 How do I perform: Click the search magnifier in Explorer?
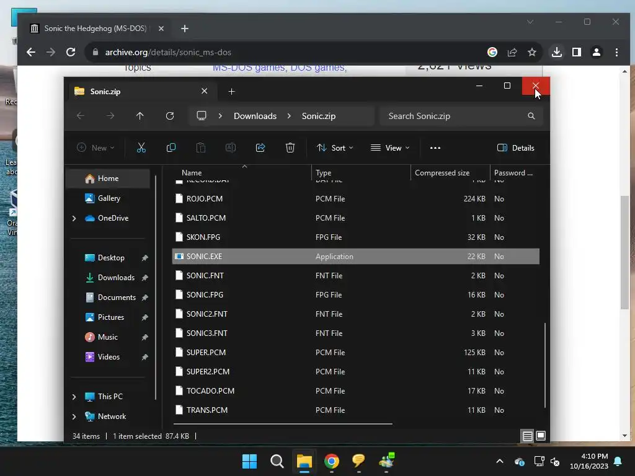(x=531, y=116)
